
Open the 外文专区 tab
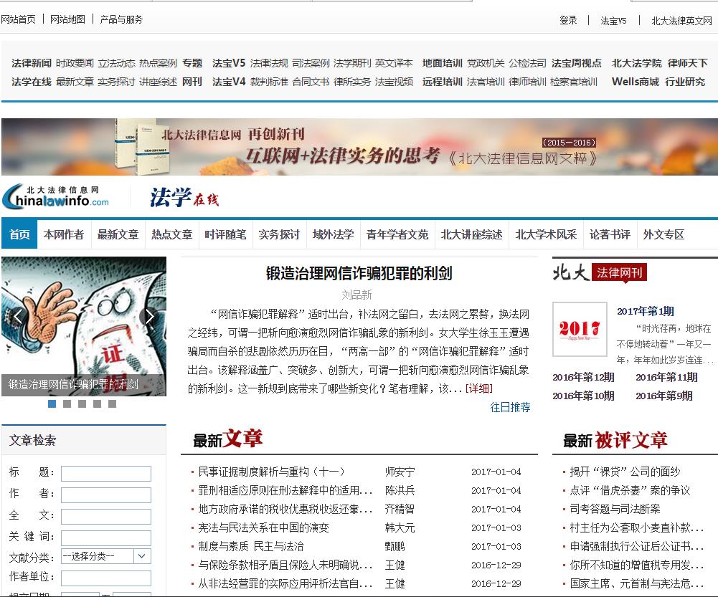pos(663,234)
